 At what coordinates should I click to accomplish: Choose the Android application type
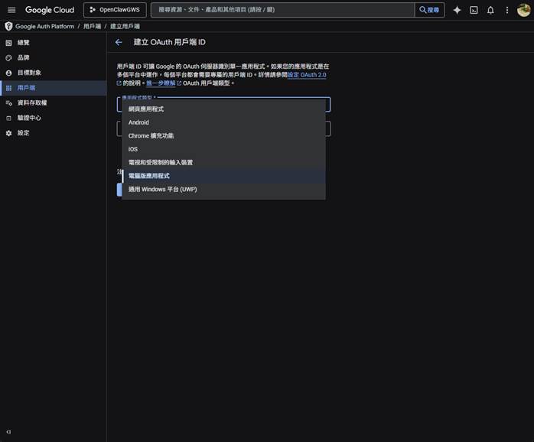pos(138,122)
